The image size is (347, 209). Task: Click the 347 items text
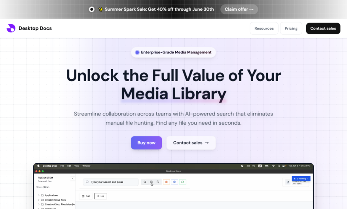coord(297,184)
